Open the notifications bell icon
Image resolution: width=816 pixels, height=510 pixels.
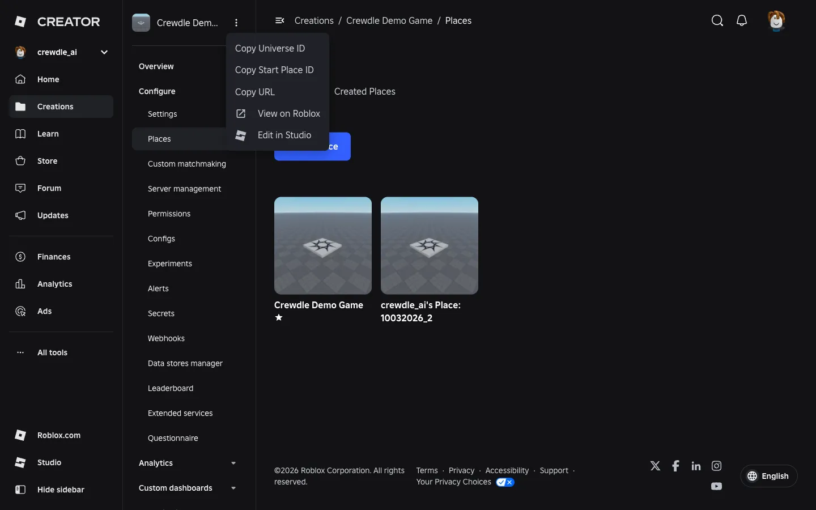[742, 21]
